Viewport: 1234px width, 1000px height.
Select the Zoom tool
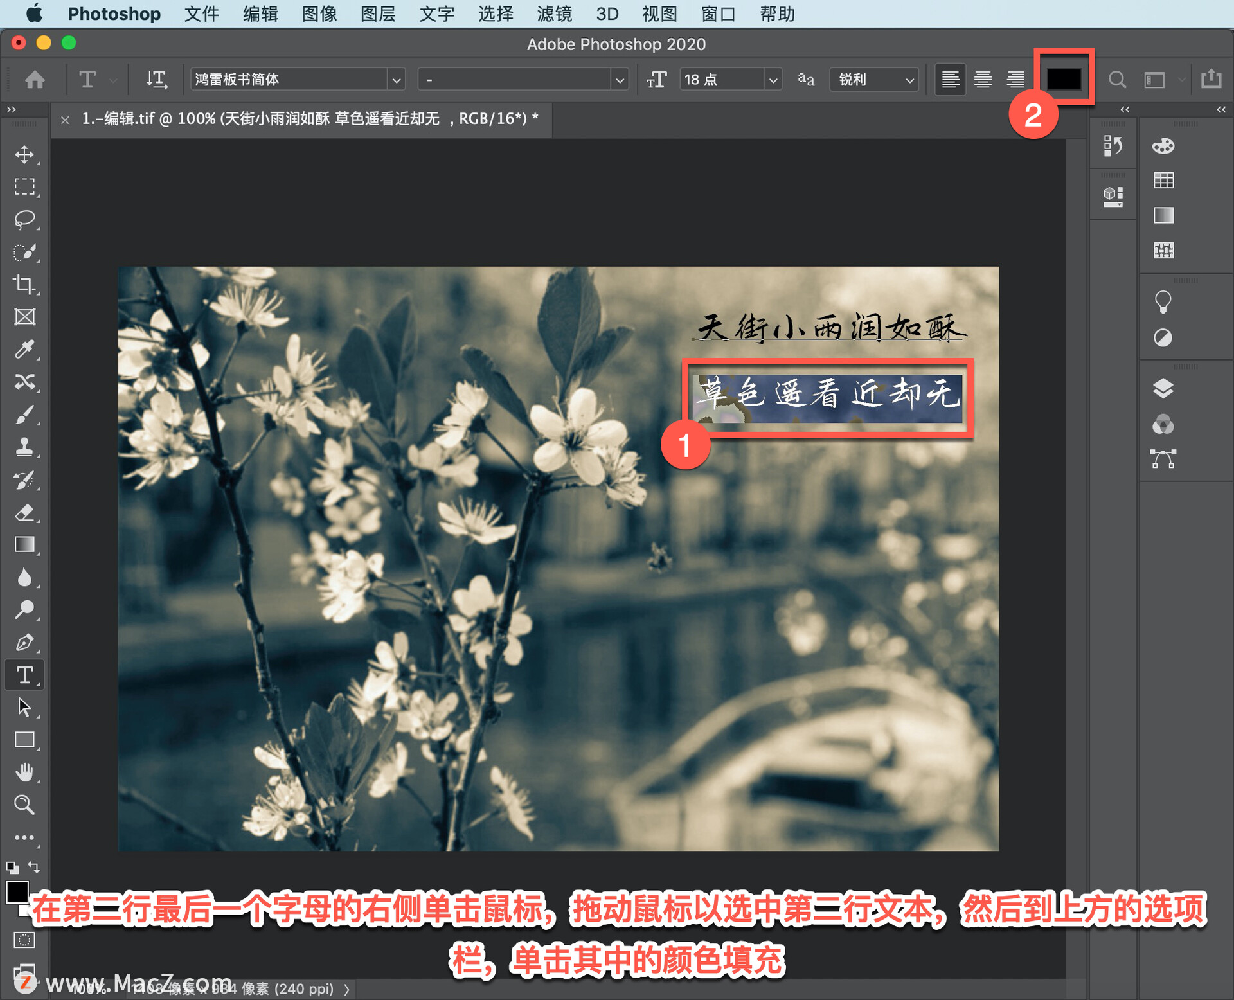(24, 805)
